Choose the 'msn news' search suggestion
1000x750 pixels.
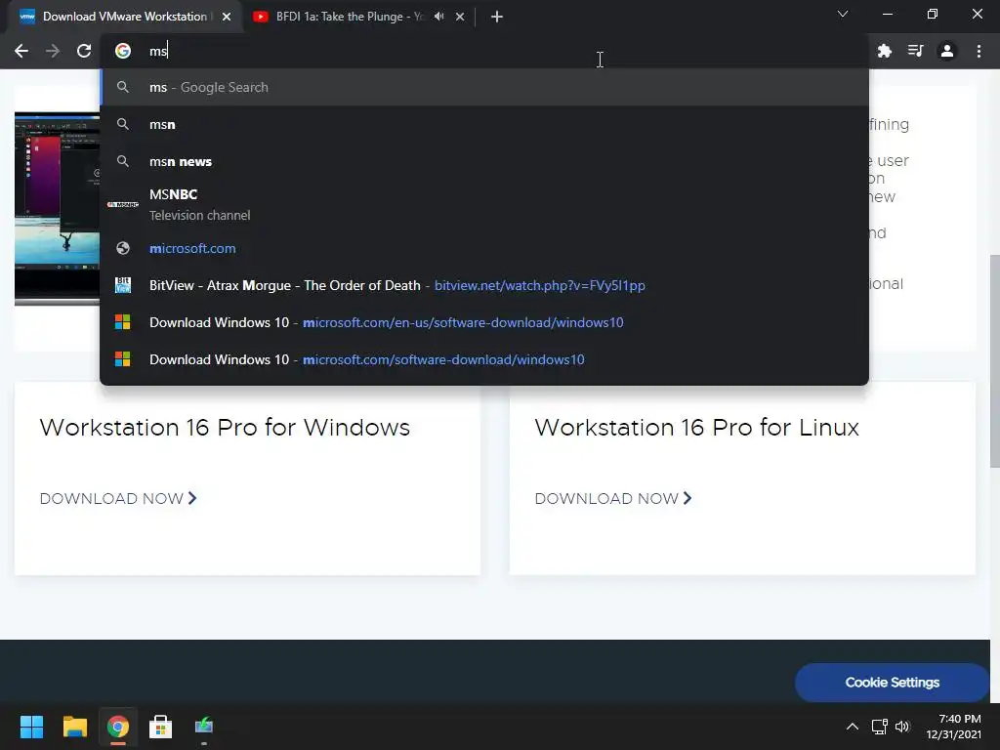pyautogui.click(x=484, y=161)
